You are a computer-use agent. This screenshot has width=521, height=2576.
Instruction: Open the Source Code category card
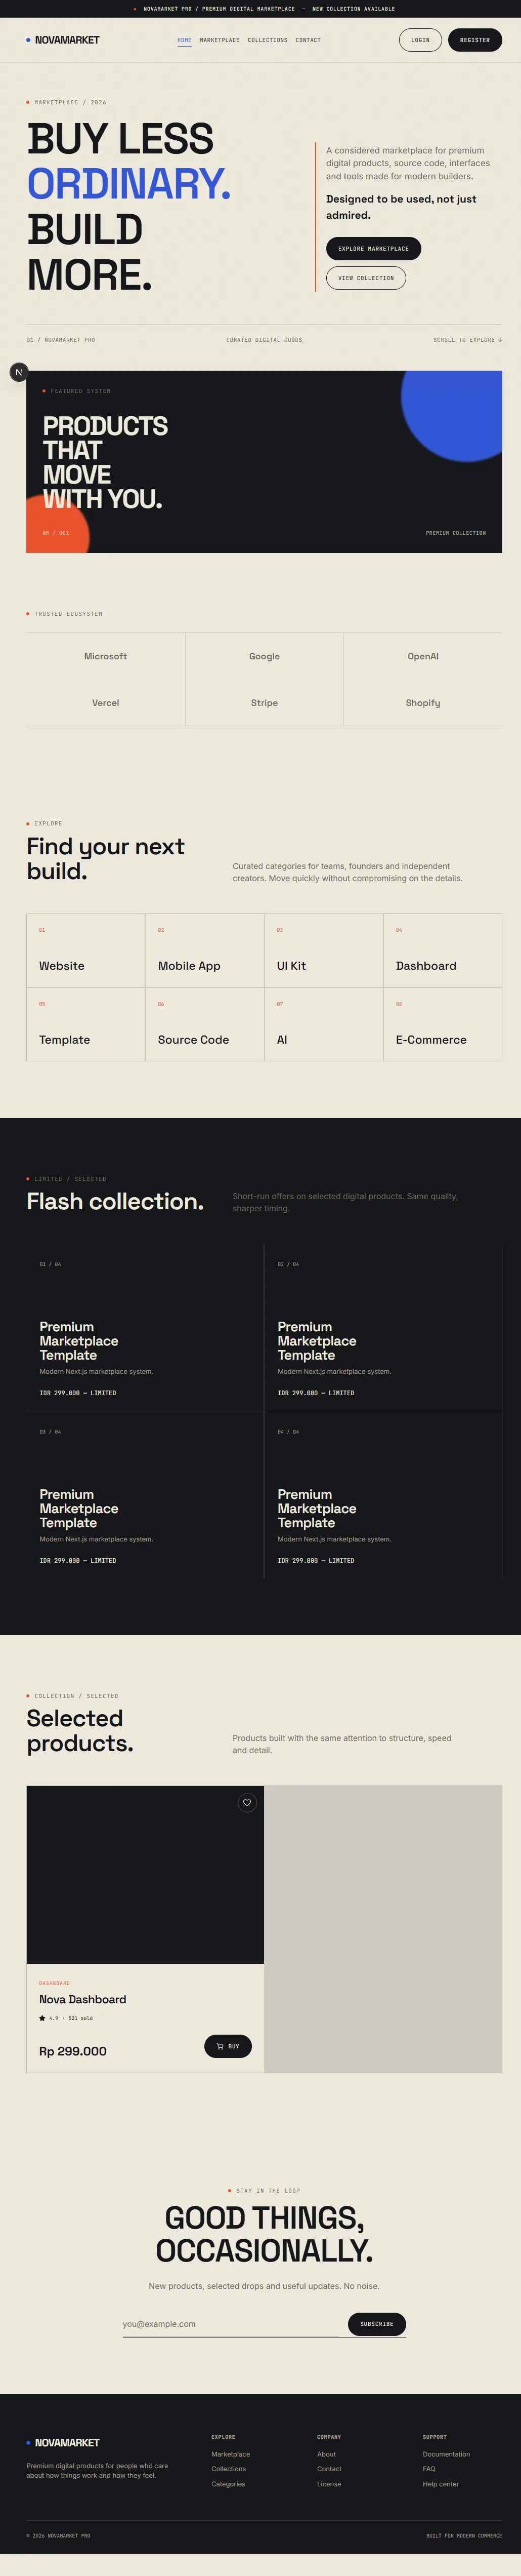pos(205,1025)
